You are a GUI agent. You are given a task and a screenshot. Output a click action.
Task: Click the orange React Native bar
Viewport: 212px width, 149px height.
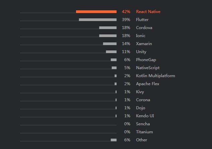[x=96, y=12]
